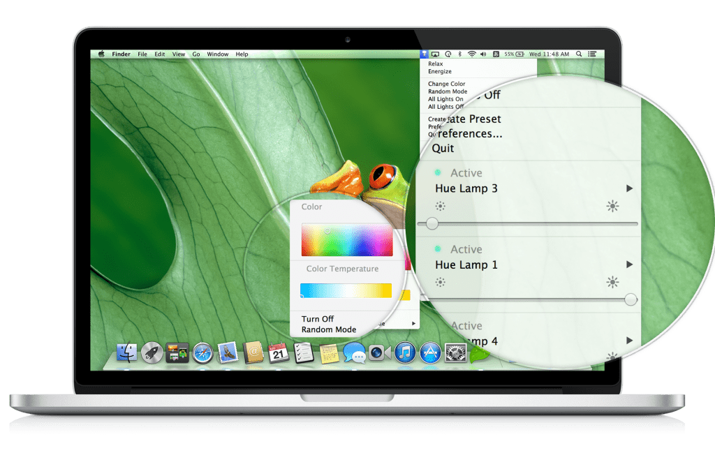Click full brightness sun icon under Hue Lamp 1
715x462 pixels.
point(612,282)
